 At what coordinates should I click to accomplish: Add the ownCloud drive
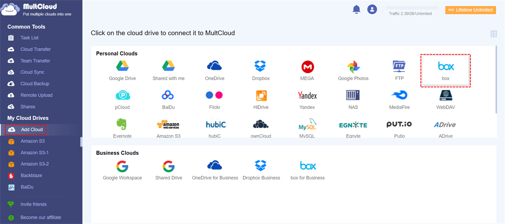coord(260,125)
